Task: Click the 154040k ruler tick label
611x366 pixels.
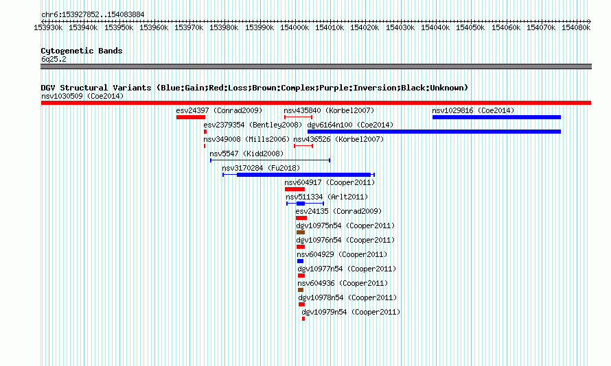Action: 435,27
